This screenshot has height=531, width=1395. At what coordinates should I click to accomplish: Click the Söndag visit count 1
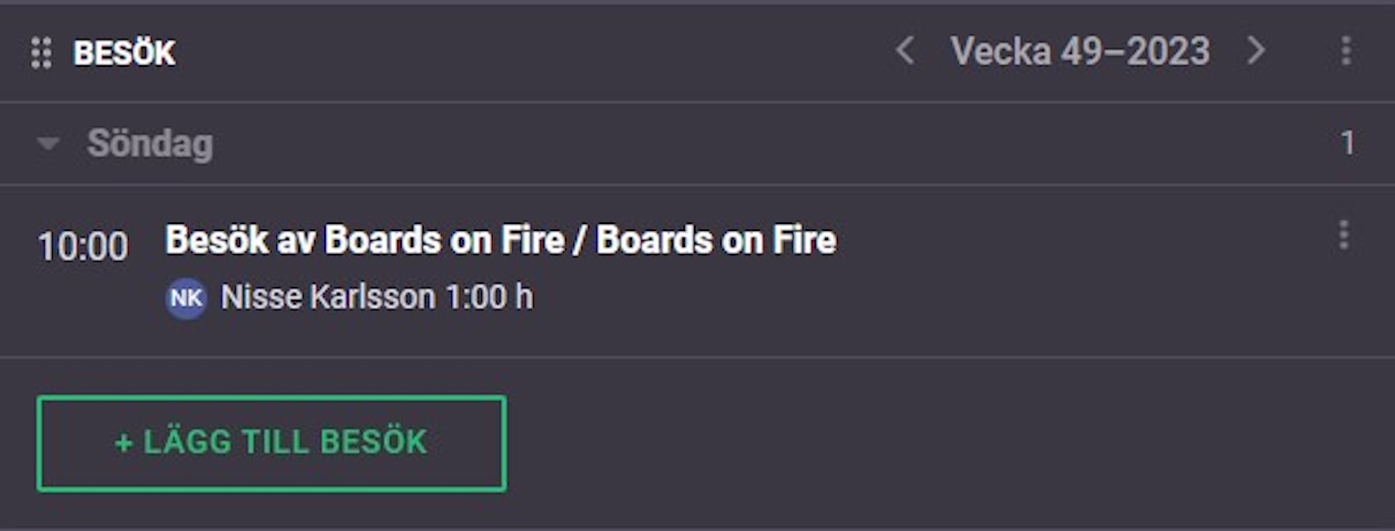coord(1346,143)
